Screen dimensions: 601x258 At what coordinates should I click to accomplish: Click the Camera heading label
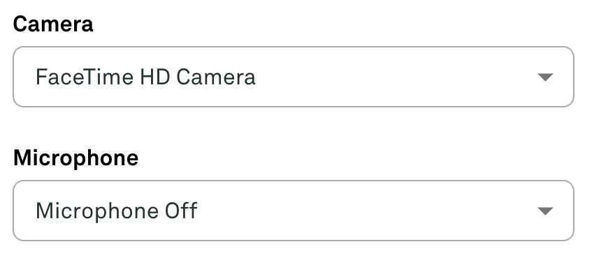pyautogui.click(x=53, y=24)
